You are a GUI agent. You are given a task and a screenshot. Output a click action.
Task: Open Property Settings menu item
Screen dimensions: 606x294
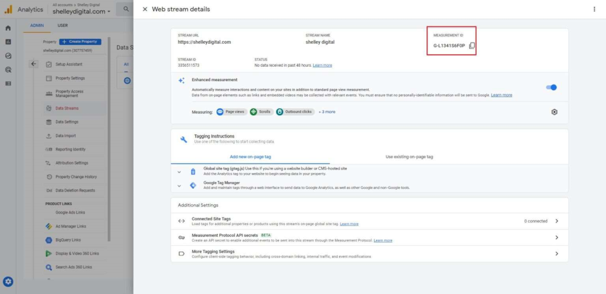pyautogui.click(x=70, y=78)
